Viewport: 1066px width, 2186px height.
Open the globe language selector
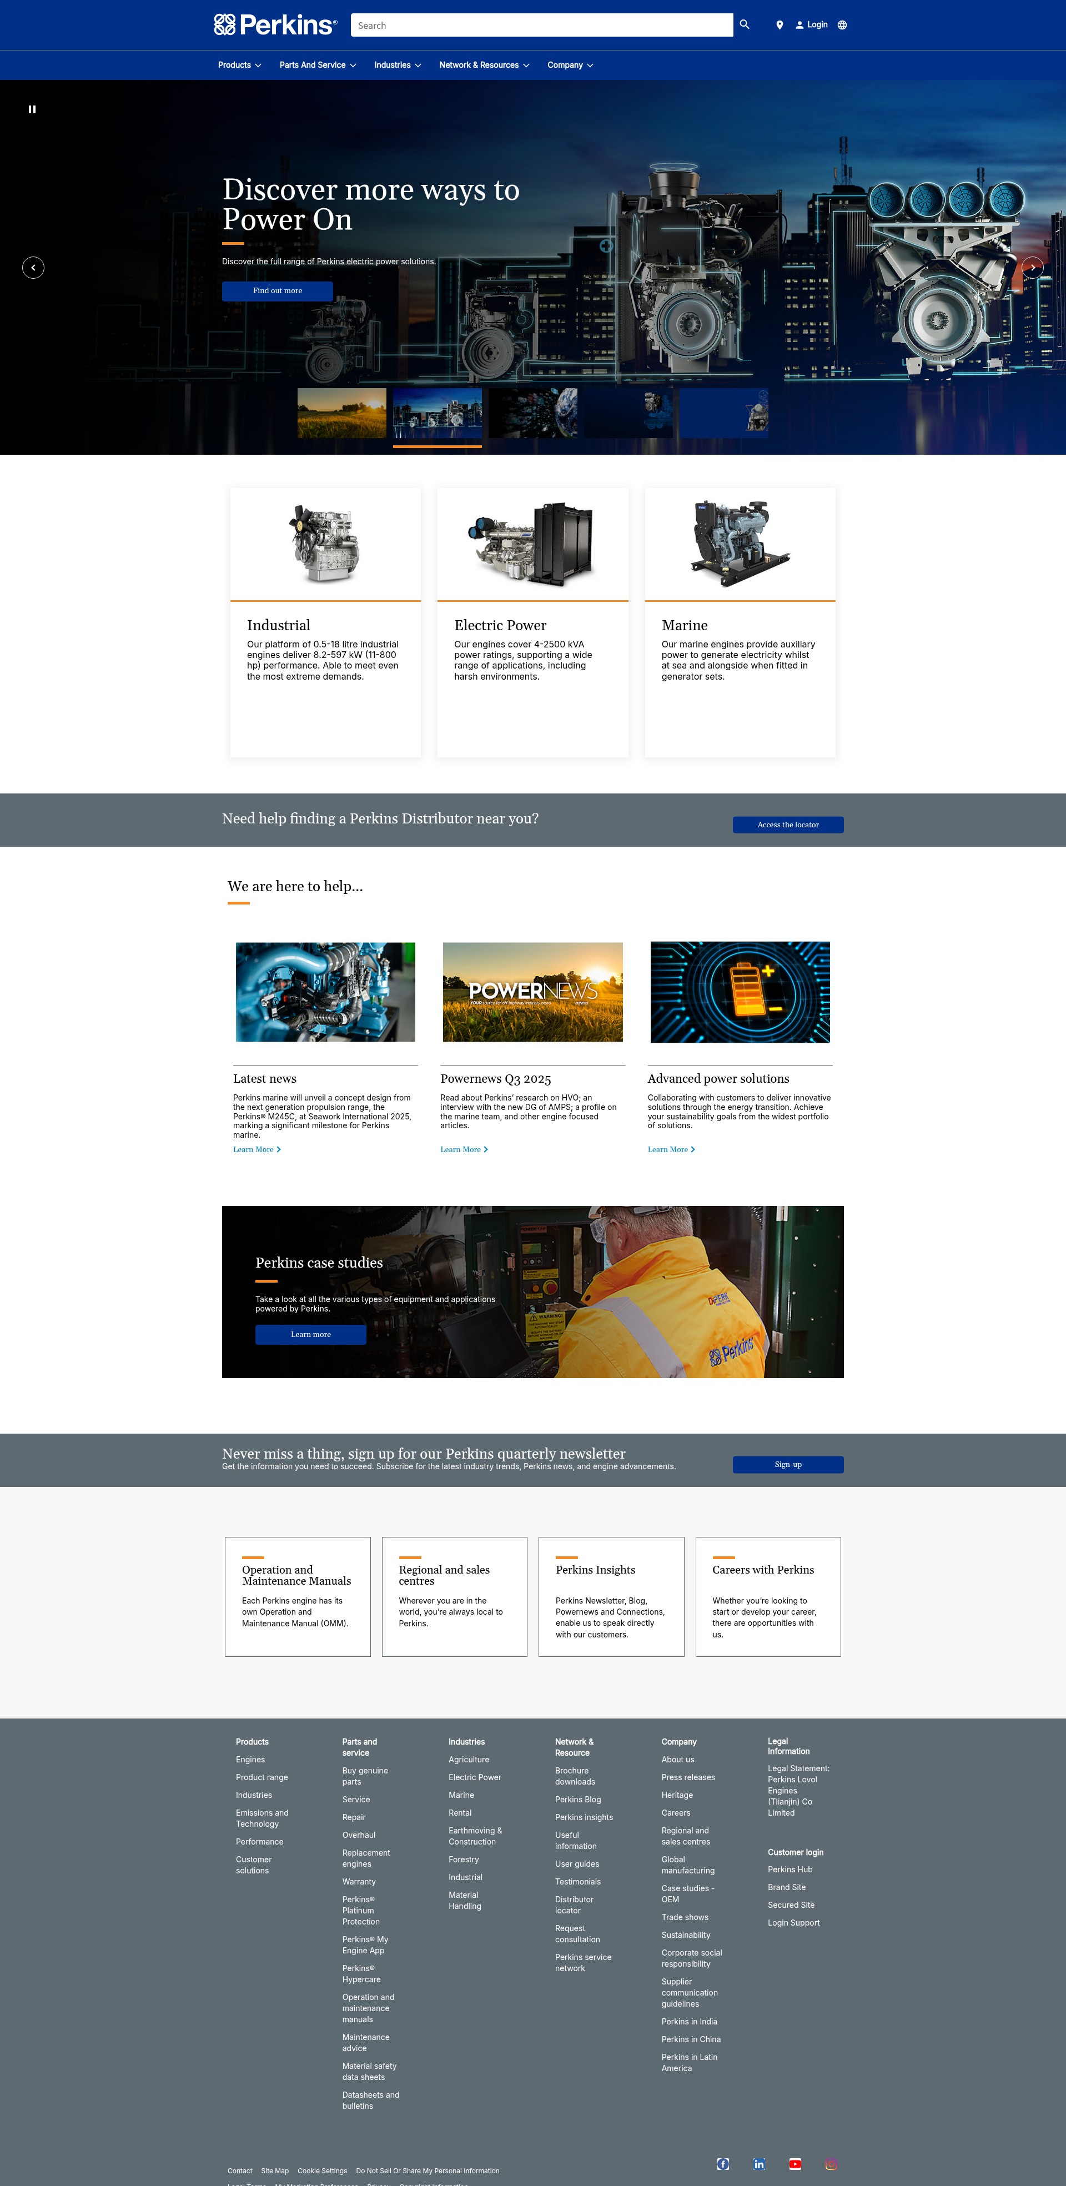(842, 26)
